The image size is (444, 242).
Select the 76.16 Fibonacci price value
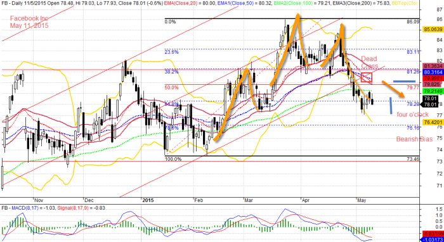click(413, 128)
